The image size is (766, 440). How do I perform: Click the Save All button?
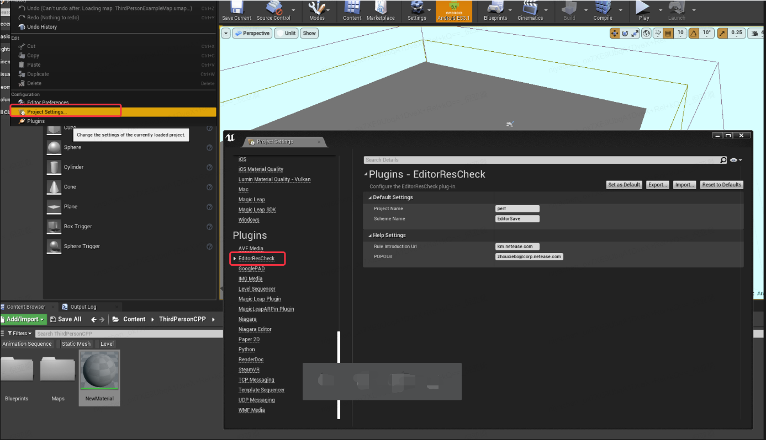coord(66,319)
